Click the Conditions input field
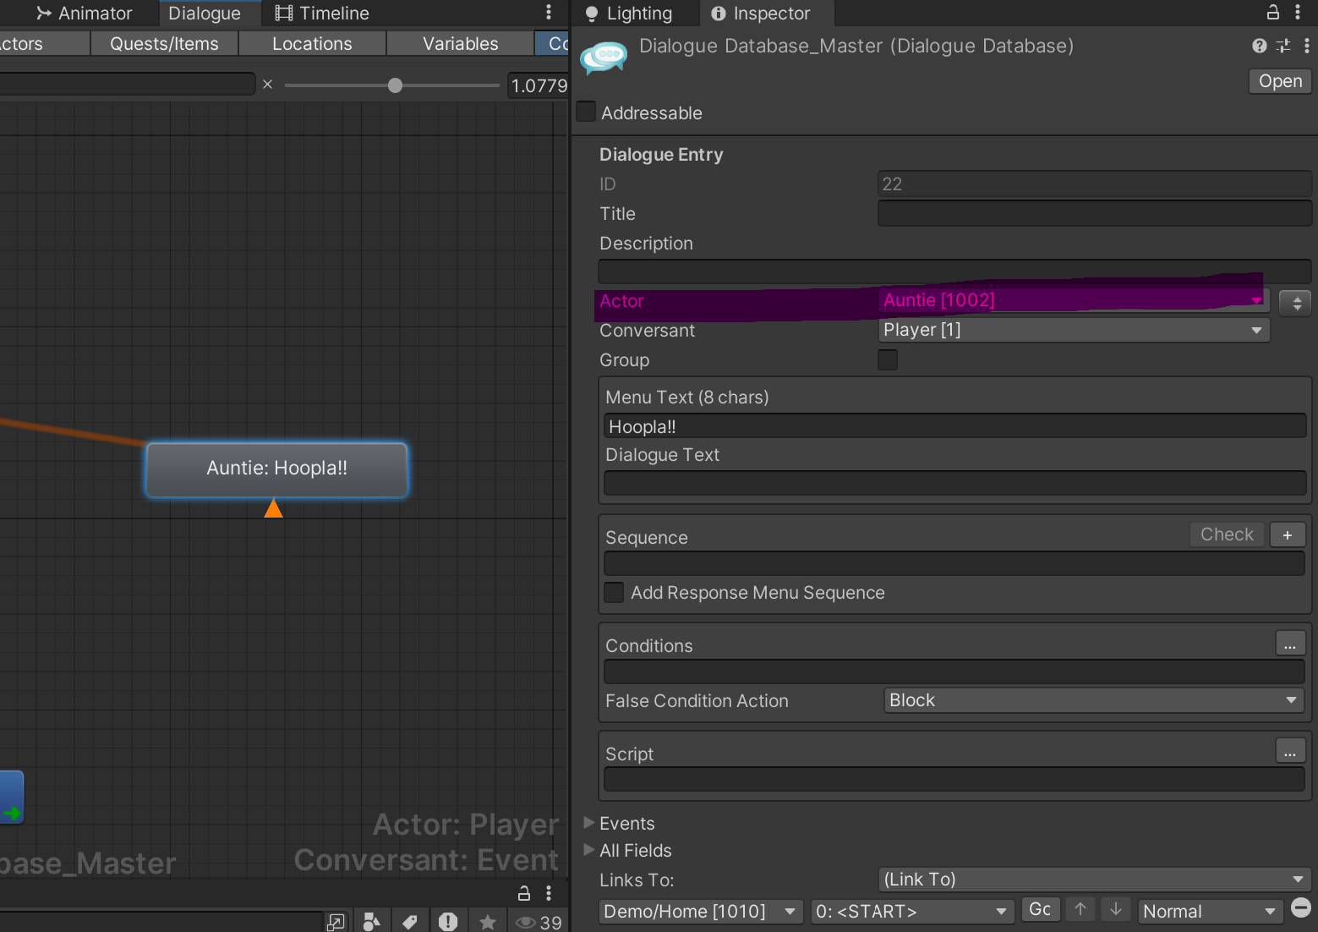1318x932 pixels. (954, 672)
